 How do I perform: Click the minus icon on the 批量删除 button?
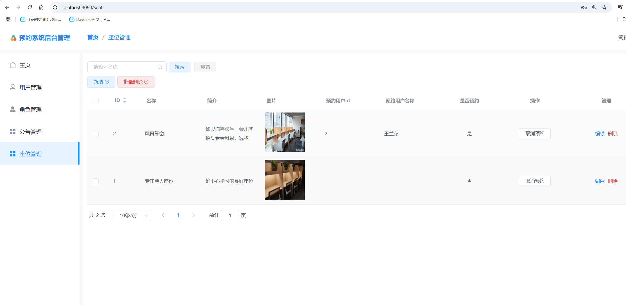(x=146, y=82)
